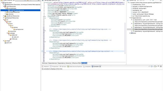Open the Overview tab of the POM editor
The width and height of the screenshot is (163, 91).
(45, 63)
